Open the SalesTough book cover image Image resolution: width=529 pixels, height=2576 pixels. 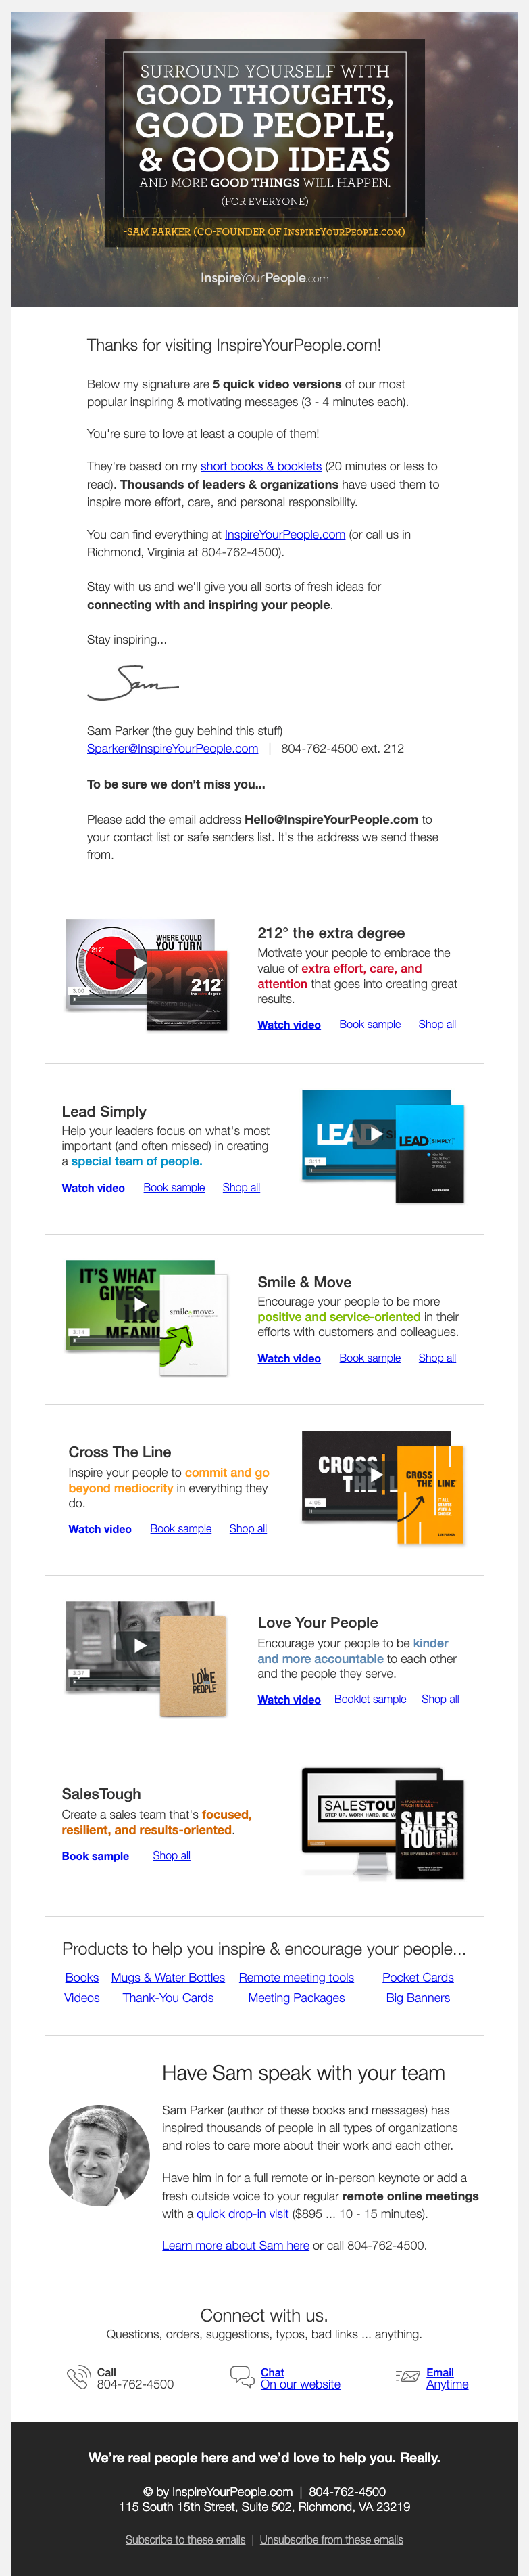pyautogui.click(x=429, y=1829)
